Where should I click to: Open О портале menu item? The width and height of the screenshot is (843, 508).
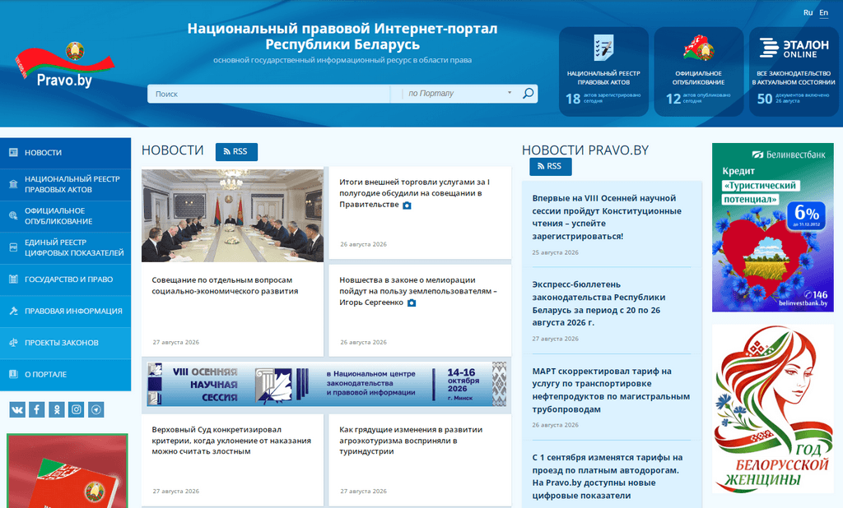tap(66, 374)
